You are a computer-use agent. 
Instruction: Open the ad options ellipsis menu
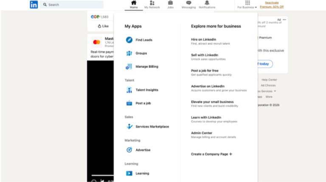(284, 20)
